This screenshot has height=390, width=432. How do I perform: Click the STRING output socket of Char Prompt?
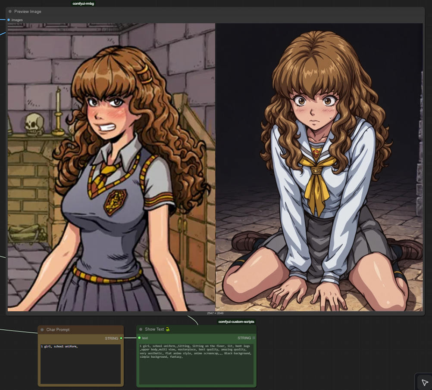[x=121, y=338]
